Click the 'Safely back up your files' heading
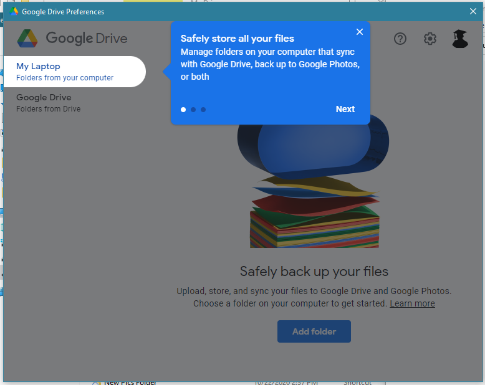Image resolution: width=485 pixels, height=385 pixels. [314, 271]
